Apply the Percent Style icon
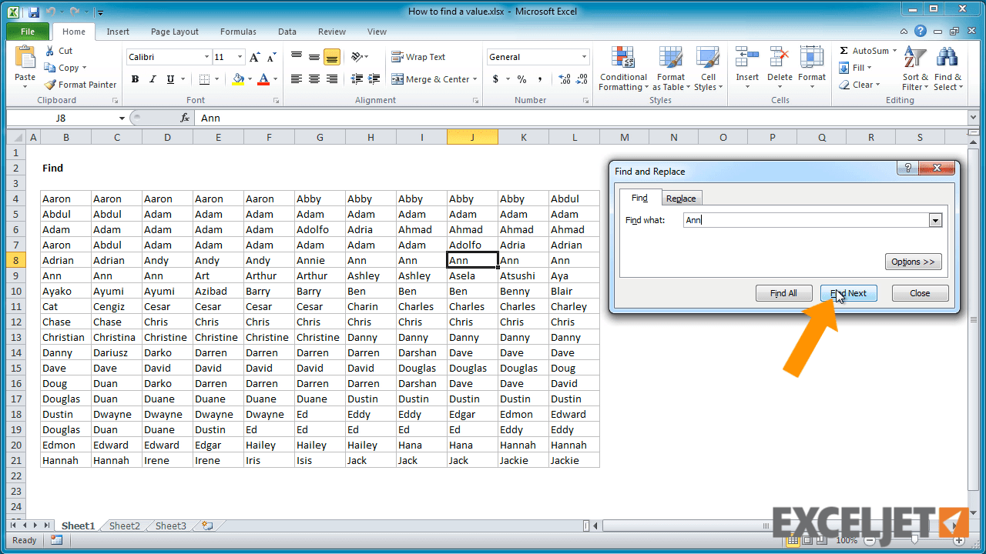 [522, 78]
